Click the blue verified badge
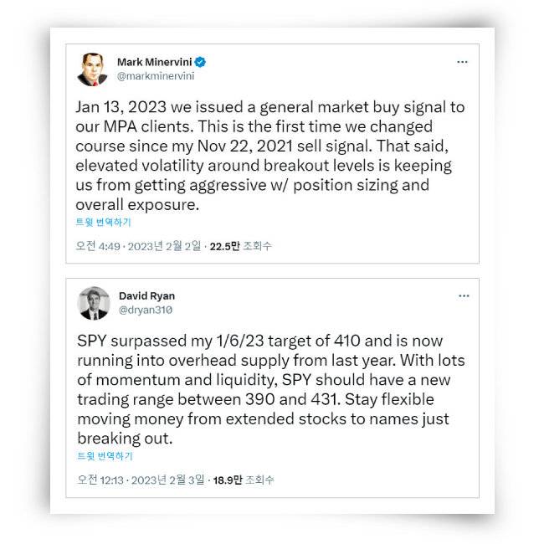 click(201, 62)
